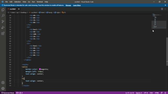
Task: Open the editor More Actions ellipsis
Action: (x=165, y=9)
